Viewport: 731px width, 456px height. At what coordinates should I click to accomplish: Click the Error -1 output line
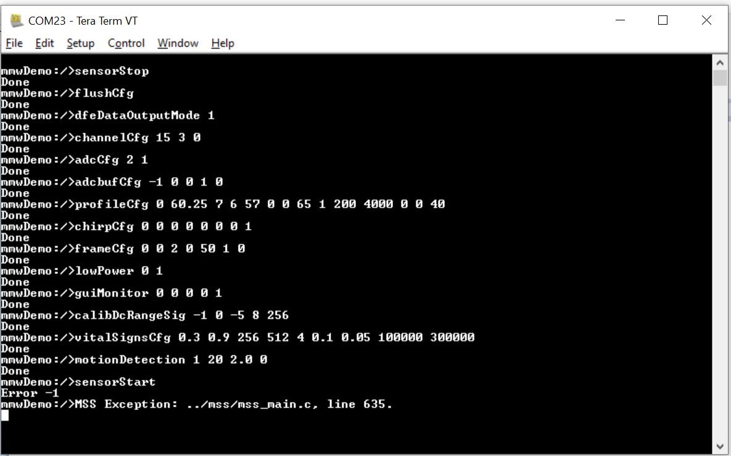point(30,393)
